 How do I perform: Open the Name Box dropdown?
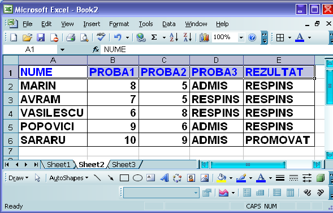(x=62, y=50)
